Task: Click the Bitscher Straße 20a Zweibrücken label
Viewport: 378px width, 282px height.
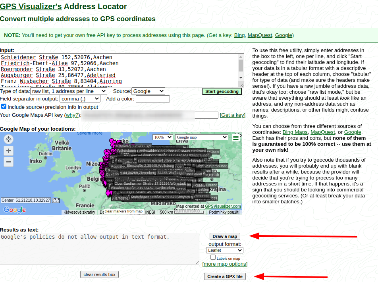Action: pos(143,188)
